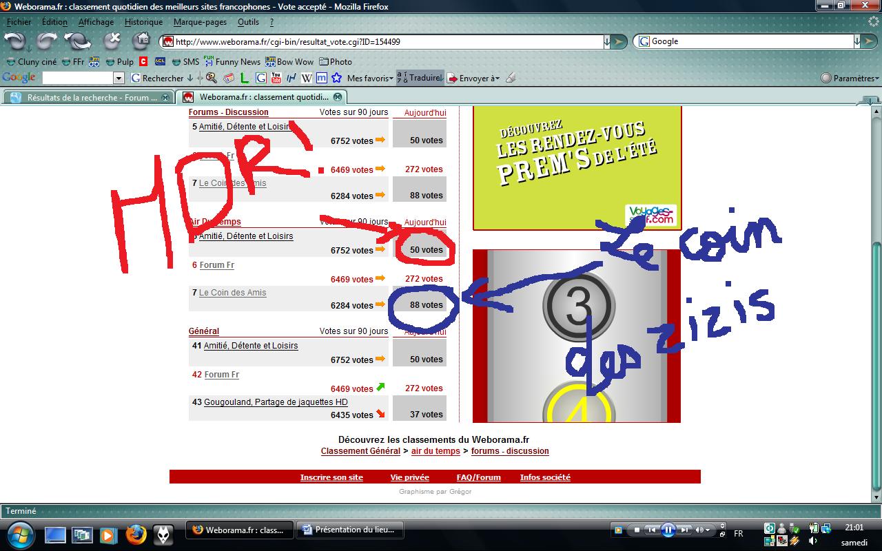Open the Home page icon
Viewport: 882px width, 551px height.
pos(142,41)
